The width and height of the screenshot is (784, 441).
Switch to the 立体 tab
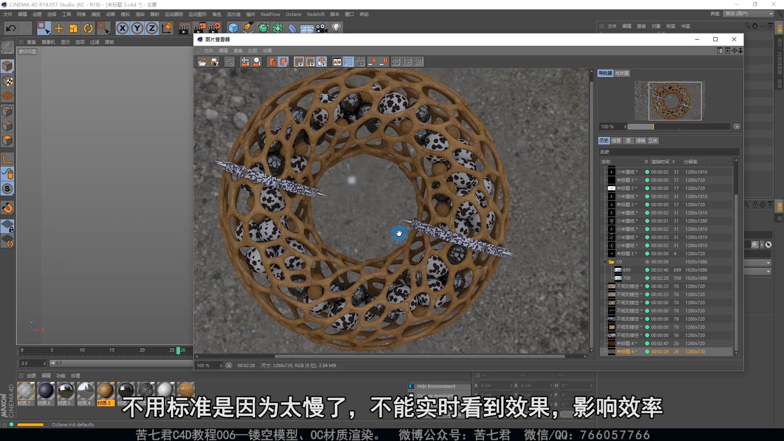coord(653,140)
